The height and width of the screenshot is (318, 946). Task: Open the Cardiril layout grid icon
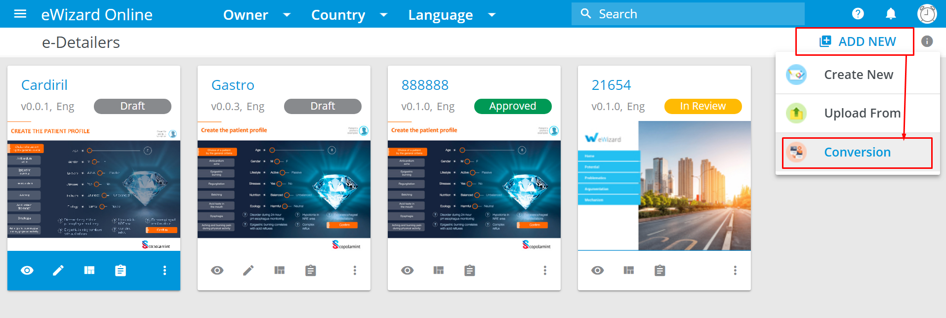[x=89, y=270]
